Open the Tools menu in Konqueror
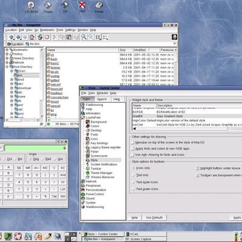The height and width of the screenshot is (242, 242). [59, 30]
